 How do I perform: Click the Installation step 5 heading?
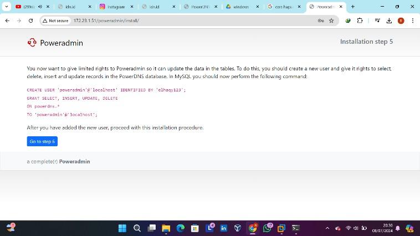[x=366, y=42]
